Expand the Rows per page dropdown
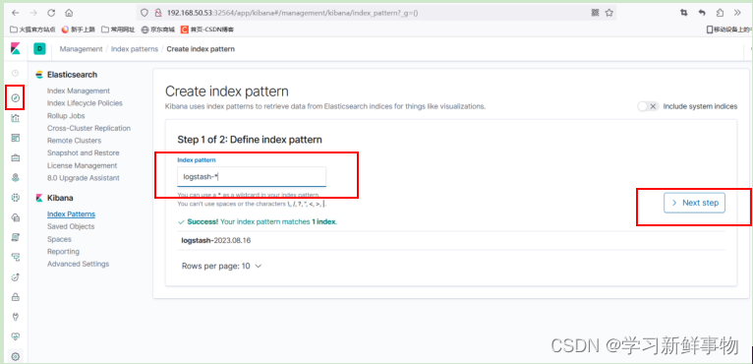Image resolution: width=753 pixels, height=364 pixels. click(x=221, y=266)
